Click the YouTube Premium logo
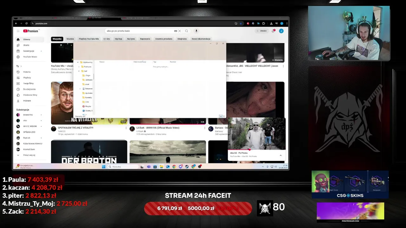The image size is (406, 228). click(31, 31)
